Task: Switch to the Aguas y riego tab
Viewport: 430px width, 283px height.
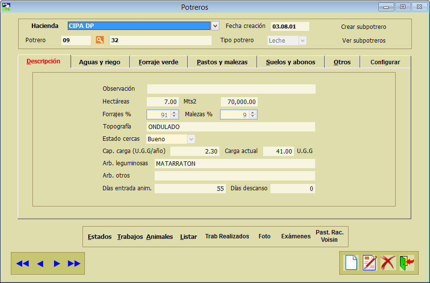Action: [x=100, y=62]
